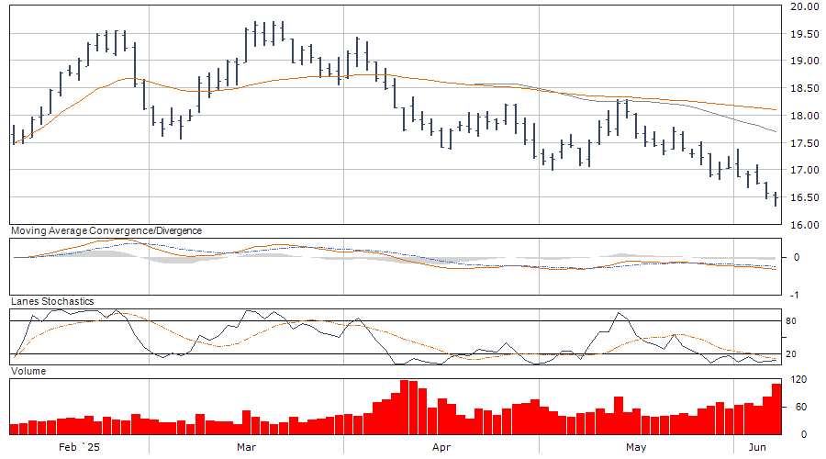Viewport: 826px width, 459px height.
Task: Click the right end of the orange moving average line
Action: coord(776,110)
